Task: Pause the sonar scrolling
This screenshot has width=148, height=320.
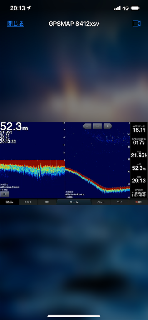Action: (4, 194)
